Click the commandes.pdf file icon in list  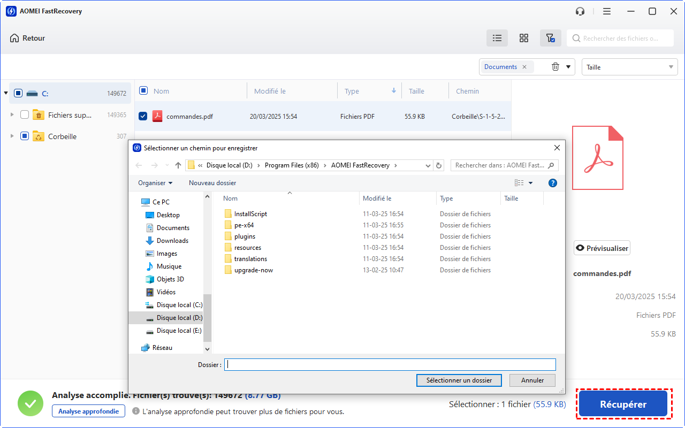pyautogui.click(x=157, y=116)
